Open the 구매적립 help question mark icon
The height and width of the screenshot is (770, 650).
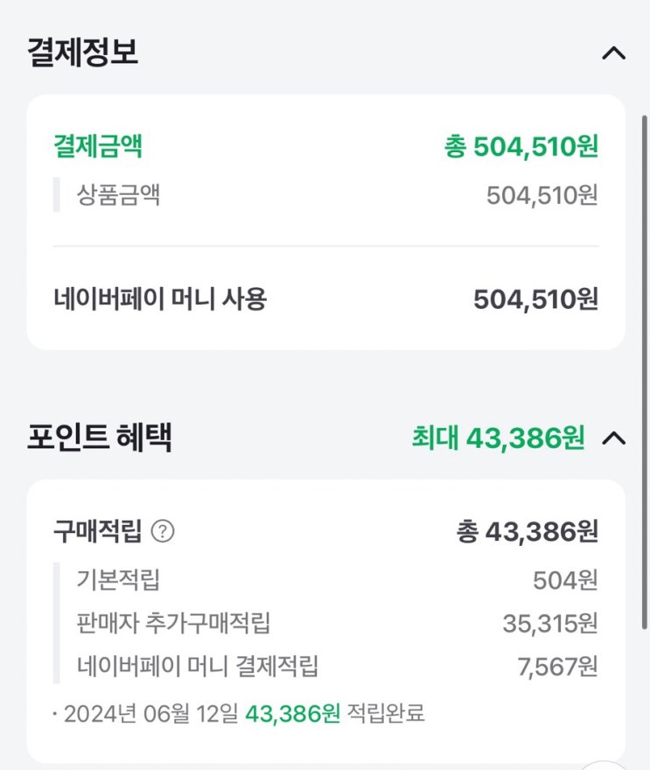click(163, 531)
